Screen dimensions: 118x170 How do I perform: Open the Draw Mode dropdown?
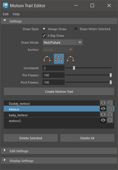[63, 42]
